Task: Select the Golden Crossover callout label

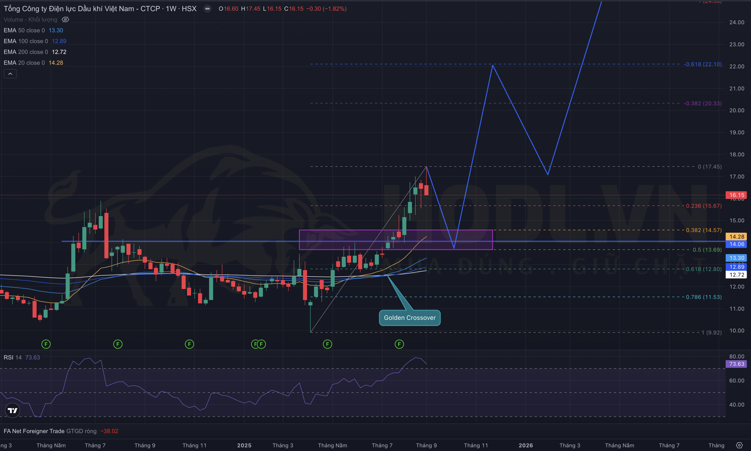Action: [410, 318]
